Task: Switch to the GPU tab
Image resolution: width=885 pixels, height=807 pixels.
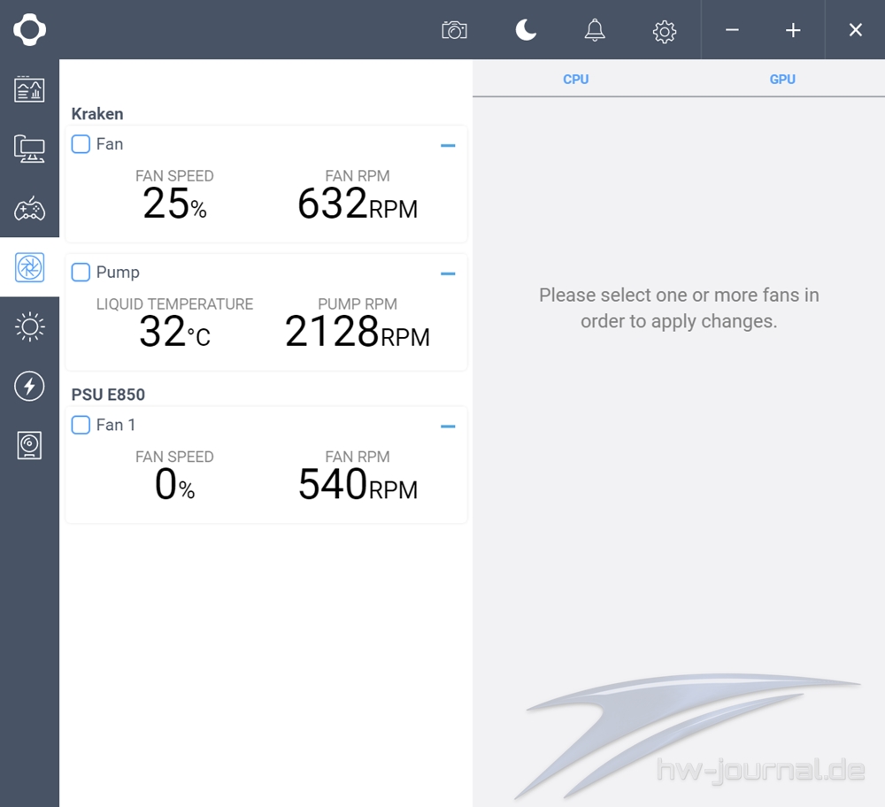Action: click(782, 79)
